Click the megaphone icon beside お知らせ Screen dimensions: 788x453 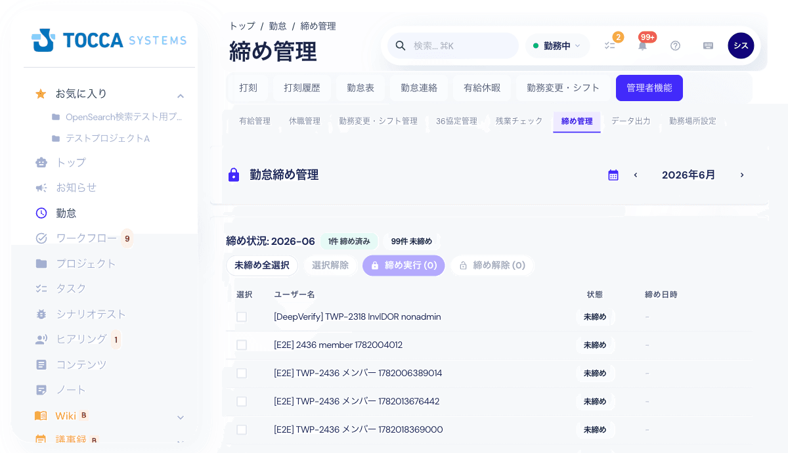[41, 188]
